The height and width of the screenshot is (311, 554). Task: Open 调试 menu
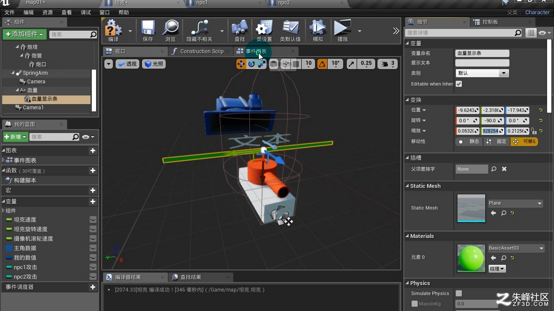click(x=86, y=13)
